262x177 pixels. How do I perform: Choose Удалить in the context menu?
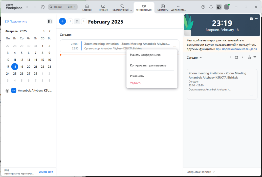136,83
